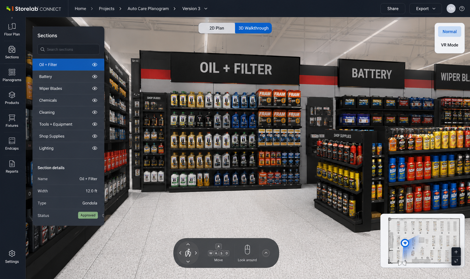Toggle visibility of Oil + Filter section

95,65
